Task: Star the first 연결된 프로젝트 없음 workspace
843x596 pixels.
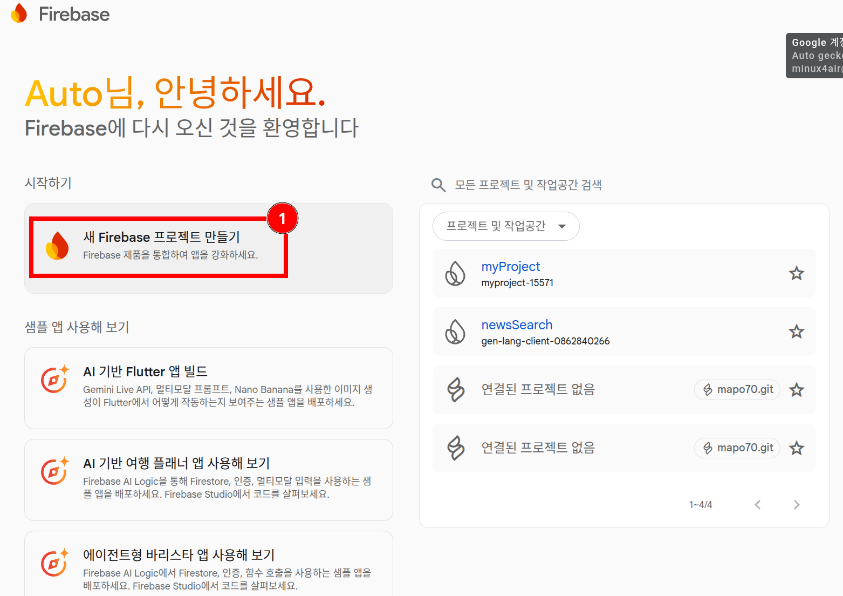Action: click(797, 390)
